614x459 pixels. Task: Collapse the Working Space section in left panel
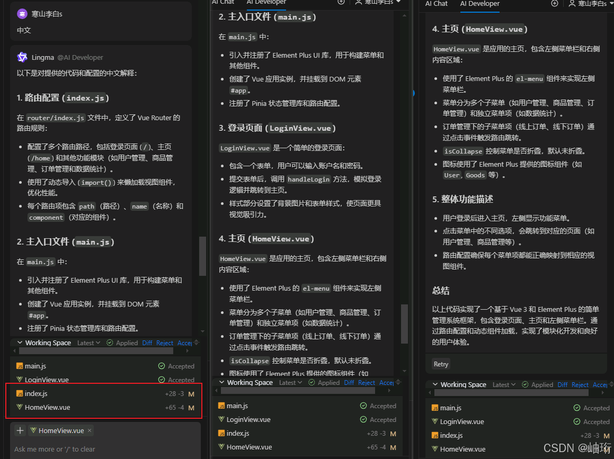coord(20,343)
